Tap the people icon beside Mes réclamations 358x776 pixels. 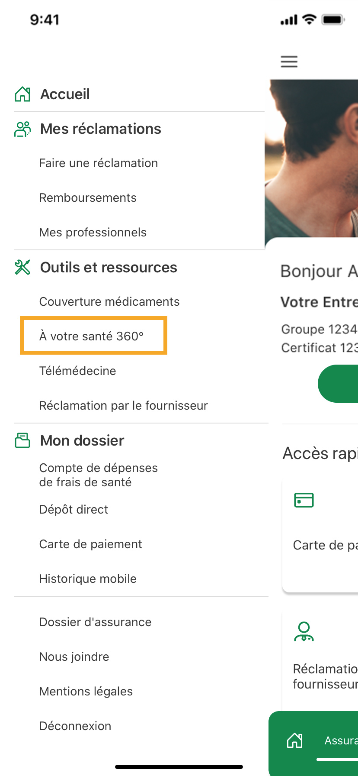(x=22, y=129)
